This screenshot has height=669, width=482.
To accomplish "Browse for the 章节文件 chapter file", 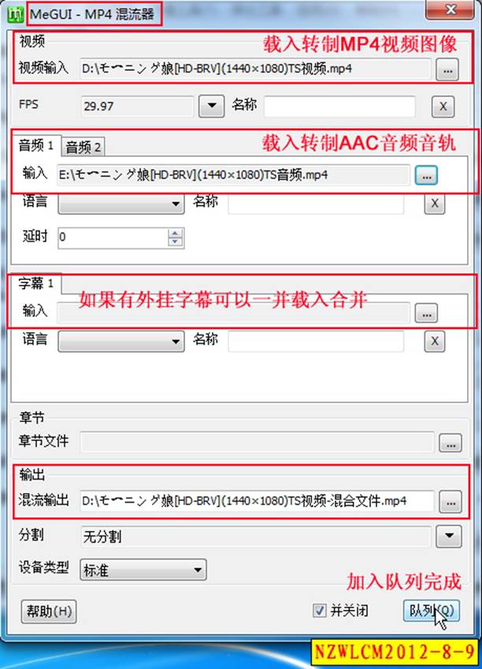I will (450, 443).
